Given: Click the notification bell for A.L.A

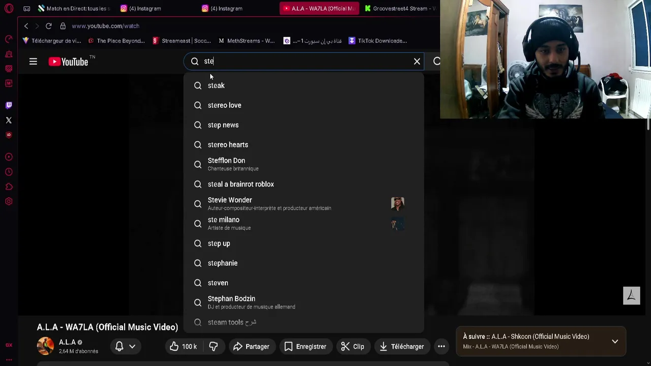Looking at the screenshot, I should pos(119,347).
